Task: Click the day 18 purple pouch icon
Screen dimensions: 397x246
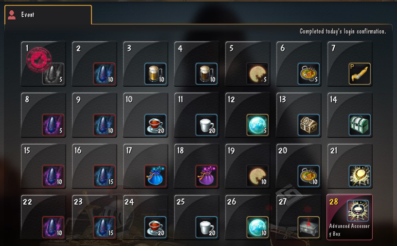Action: (x=207, y=176)
